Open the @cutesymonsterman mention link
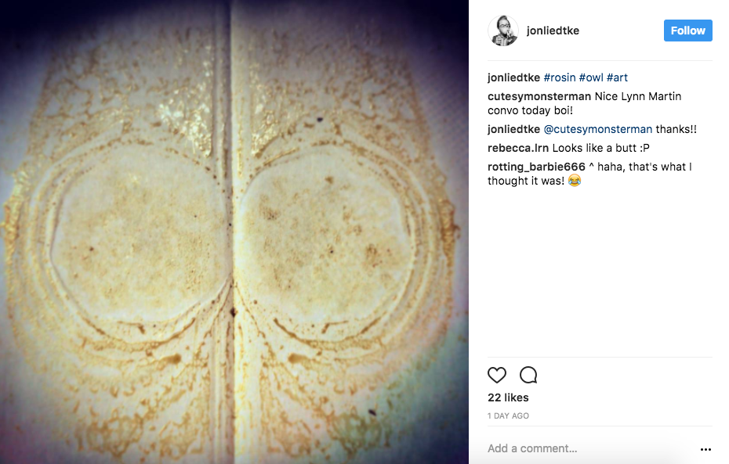Image resolution: width=729 pixels, height=464 pixels. pos(598,129)
